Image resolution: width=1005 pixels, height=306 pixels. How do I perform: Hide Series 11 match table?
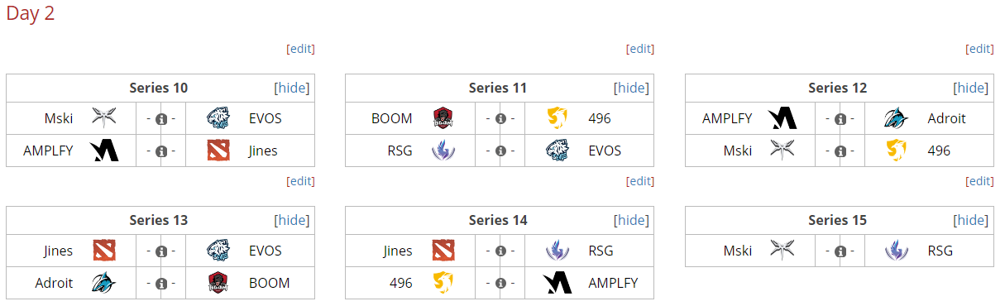coord(631,88)
